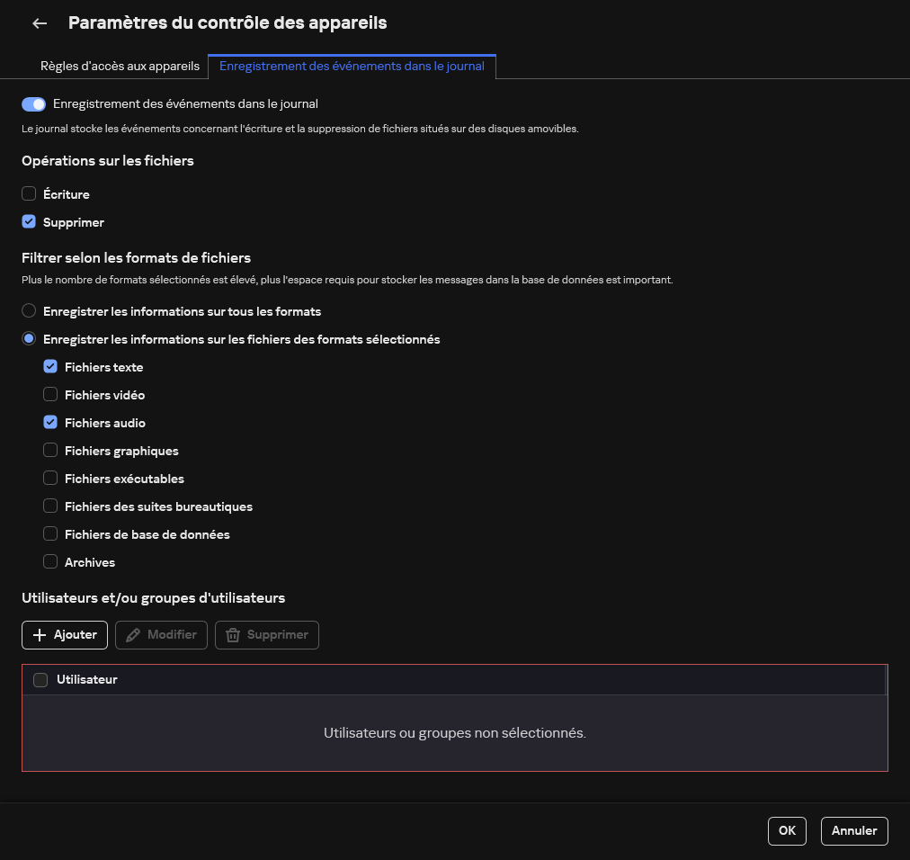Switch to the Règles d'accès aux appareils tab
Screen dimensions: 910x860
[x=119, y=66]
